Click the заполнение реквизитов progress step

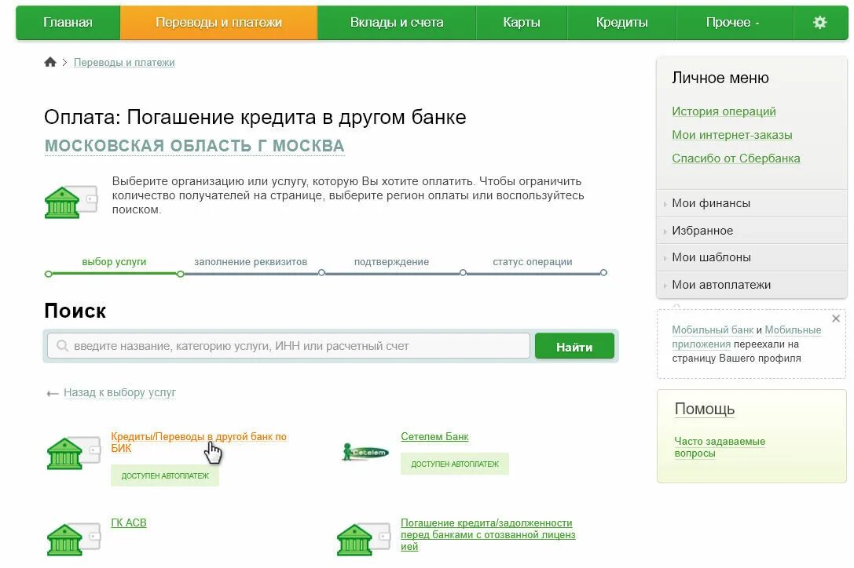pyautogui.click(x=251, y=262)
